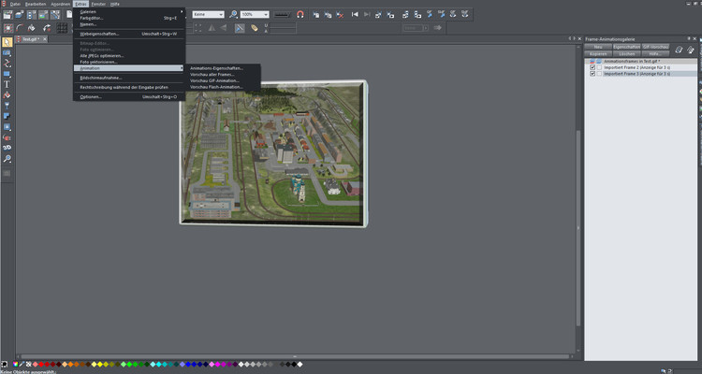Select the blue Rectangle tool
This screenshot has width=702, height=374.
[x=7, y=74]
